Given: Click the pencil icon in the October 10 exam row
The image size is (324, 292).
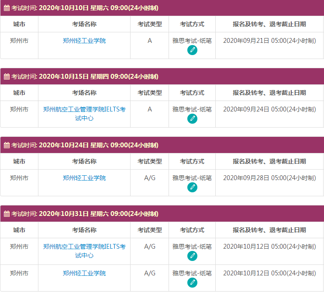Looking at the screenshot, I should point(192,50).
